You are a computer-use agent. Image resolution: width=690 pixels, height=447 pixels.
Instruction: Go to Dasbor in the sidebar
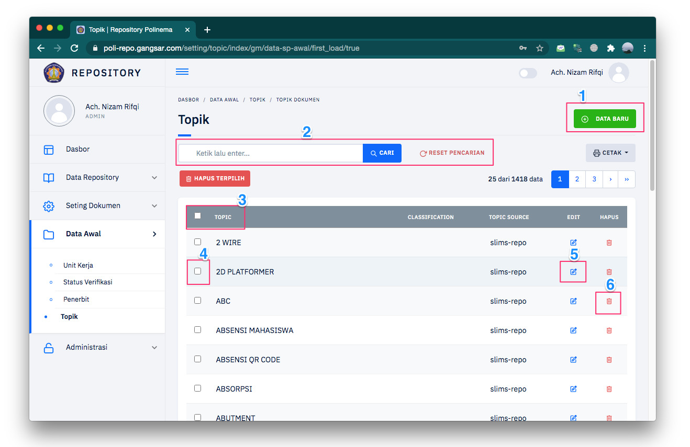(77, 150)
